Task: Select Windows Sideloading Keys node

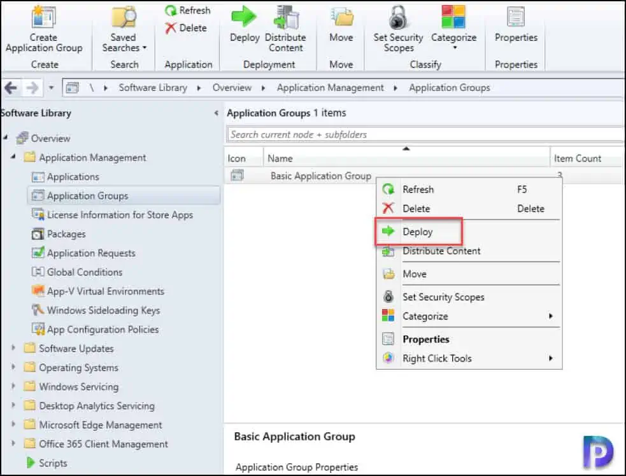Action: 103,311
